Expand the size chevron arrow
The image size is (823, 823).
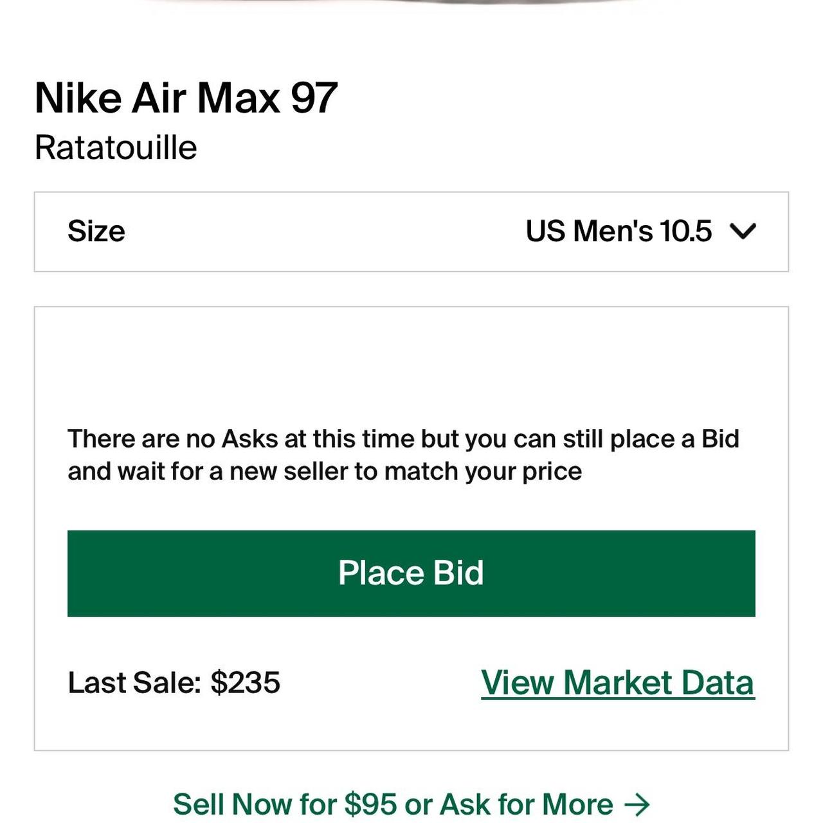(743, 231)
